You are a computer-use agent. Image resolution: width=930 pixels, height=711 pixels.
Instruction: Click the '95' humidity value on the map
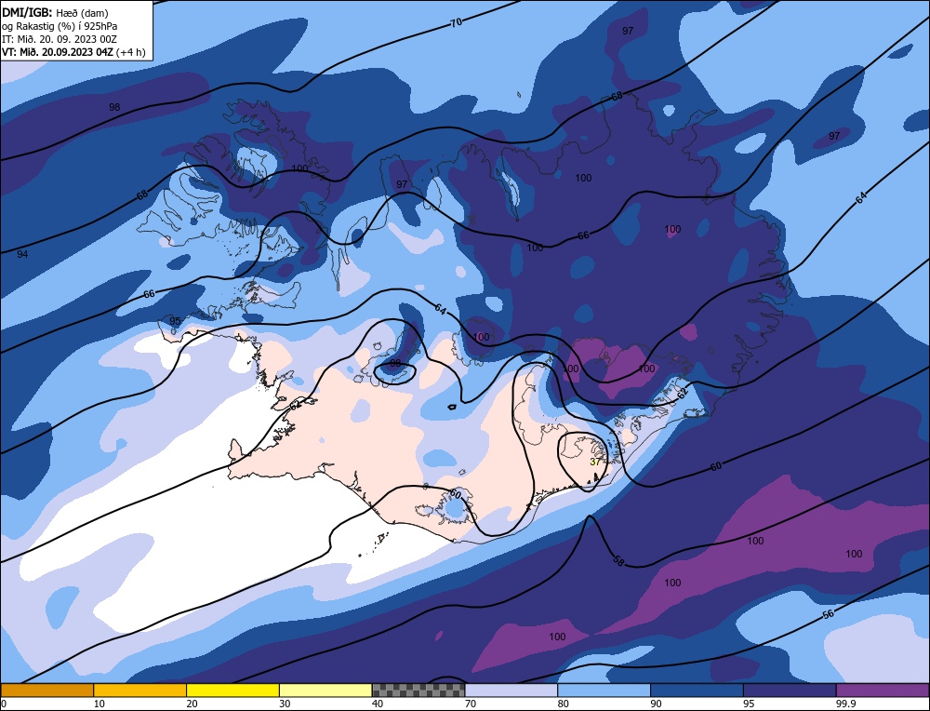click(x=175, y=321)
